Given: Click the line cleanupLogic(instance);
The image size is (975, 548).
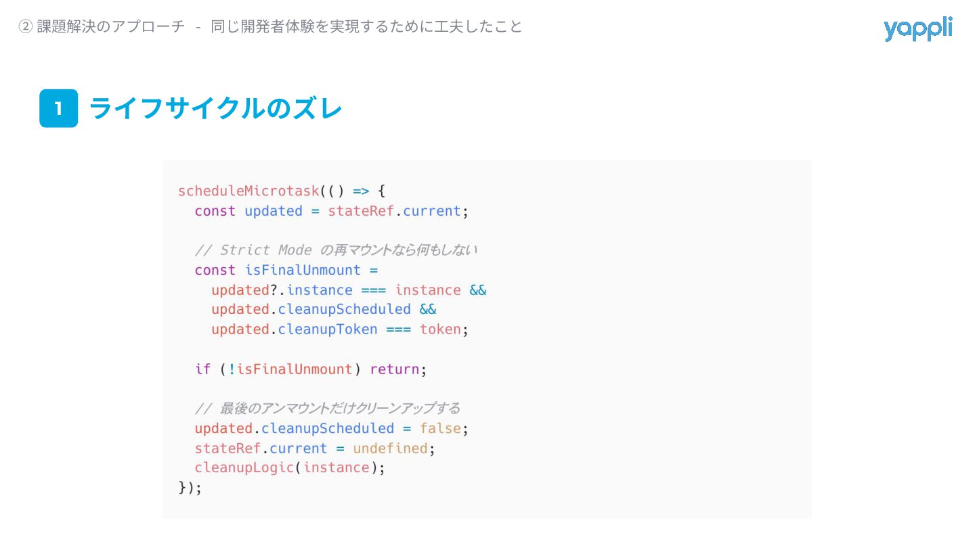Looking at the screenshot, I should [x=290, y=468].
